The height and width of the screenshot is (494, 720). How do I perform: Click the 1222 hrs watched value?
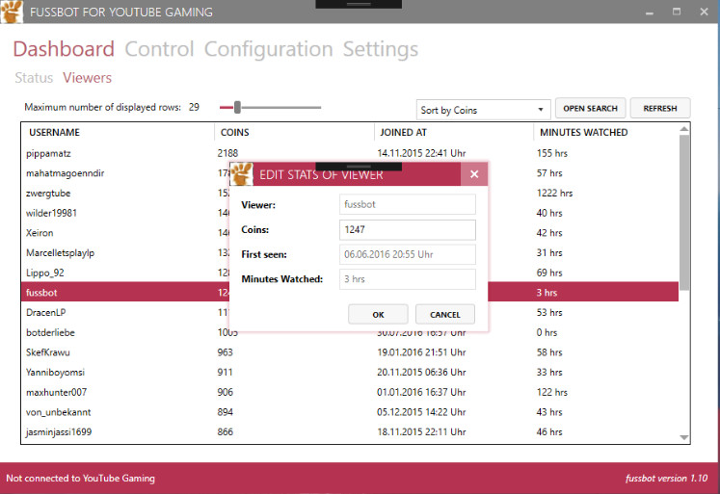[554, 194]
